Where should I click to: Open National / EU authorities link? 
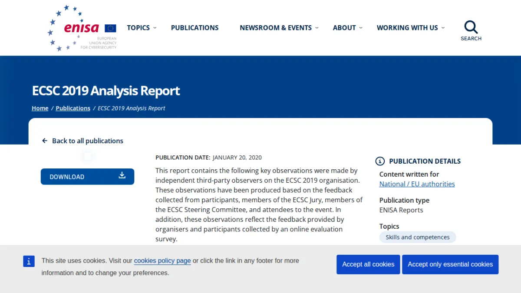(x=417, y=184)
